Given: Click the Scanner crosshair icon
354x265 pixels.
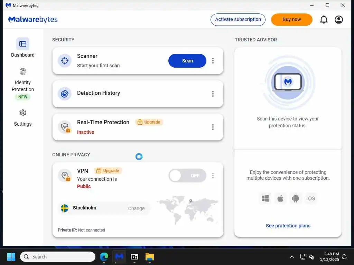Looking at the screenshot, I should click(x=65, y=61).
